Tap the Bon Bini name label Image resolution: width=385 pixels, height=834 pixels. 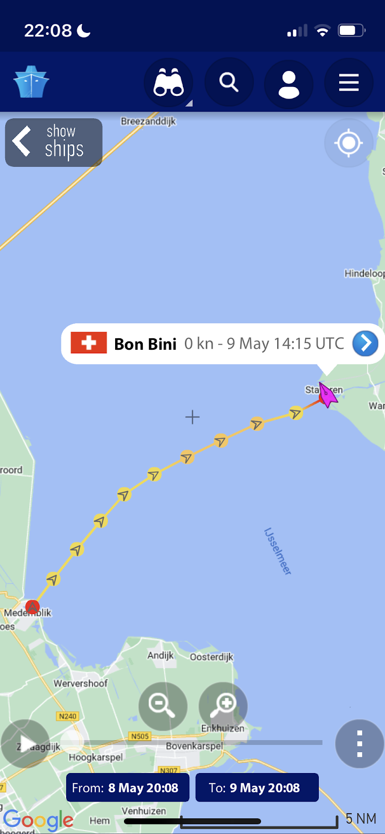[145, 344]
